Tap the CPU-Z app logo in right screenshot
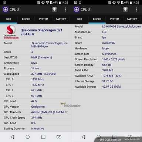 point(77,10)
